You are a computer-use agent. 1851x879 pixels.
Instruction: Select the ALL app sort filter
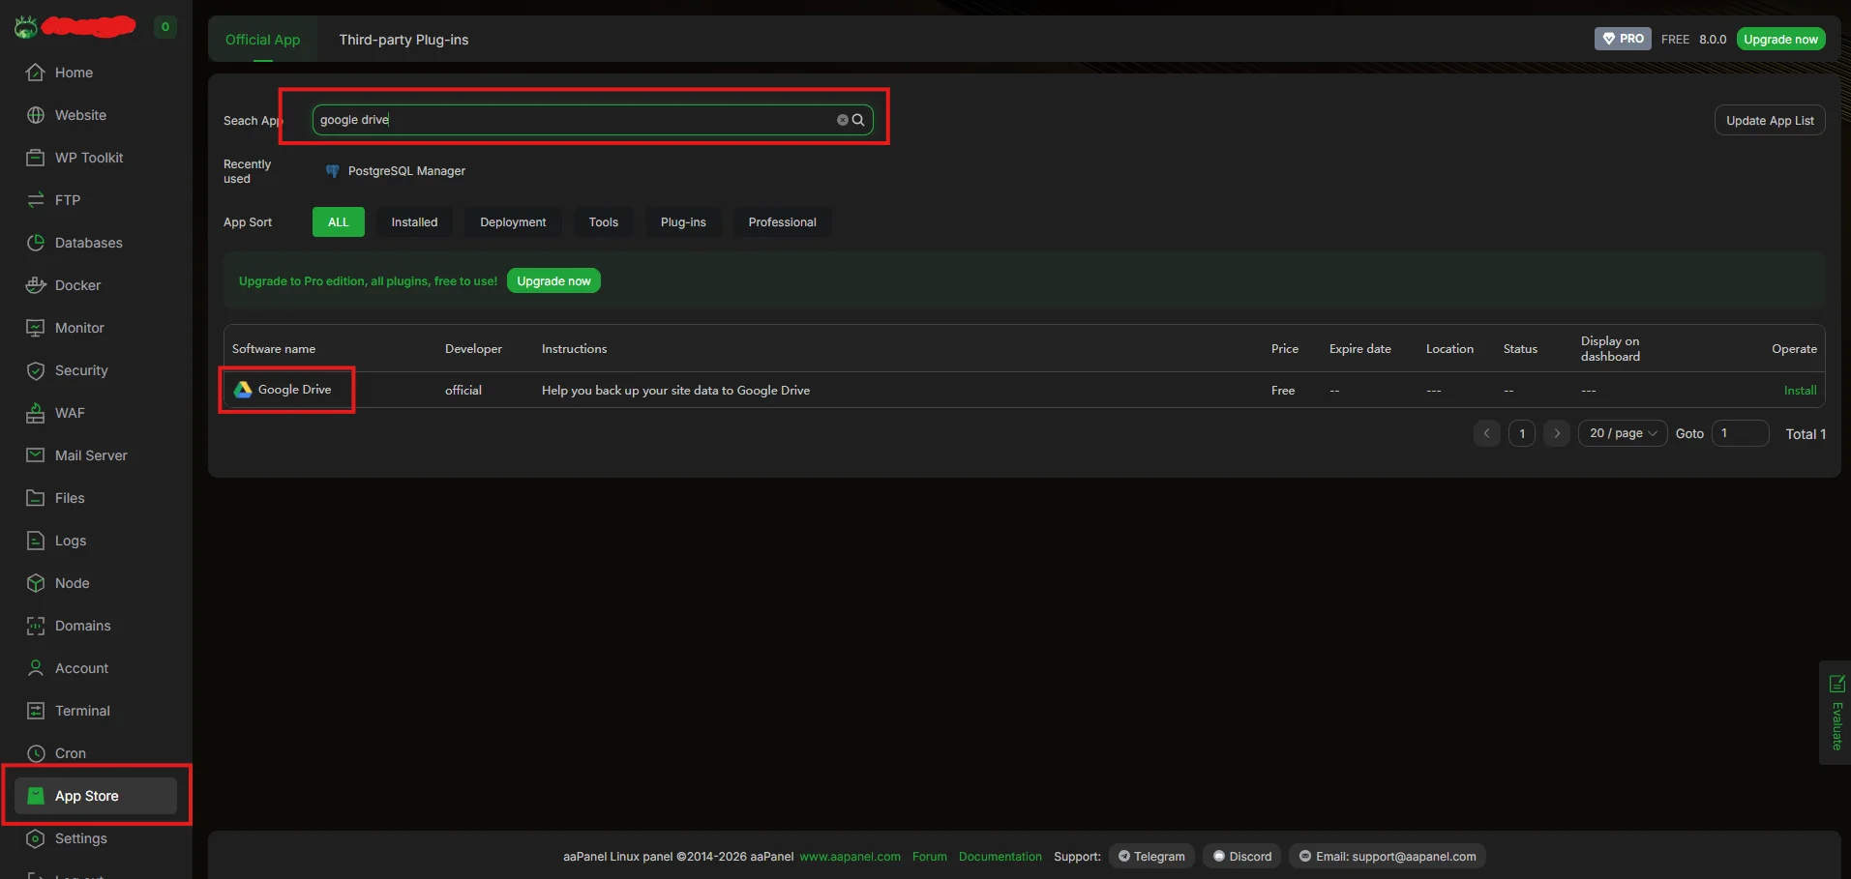pyautogui.click(x=338, y=222)
